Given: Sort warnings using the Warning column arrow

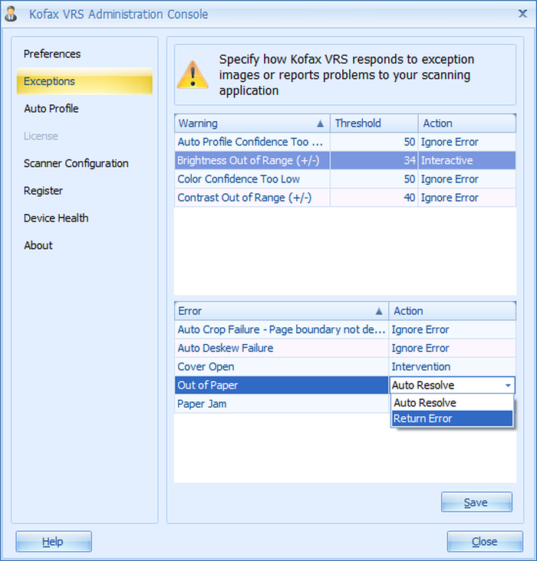Looking at the screenshot, I should pyautogui.click(x=320, y=123).
